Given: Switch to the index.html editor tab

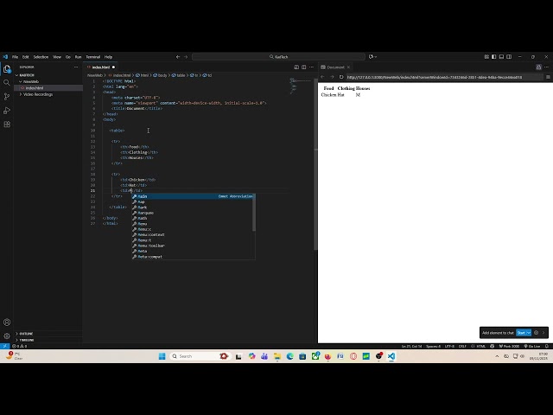Looking at the screenshot, I should pyautogui.click(x=100, y=67).
